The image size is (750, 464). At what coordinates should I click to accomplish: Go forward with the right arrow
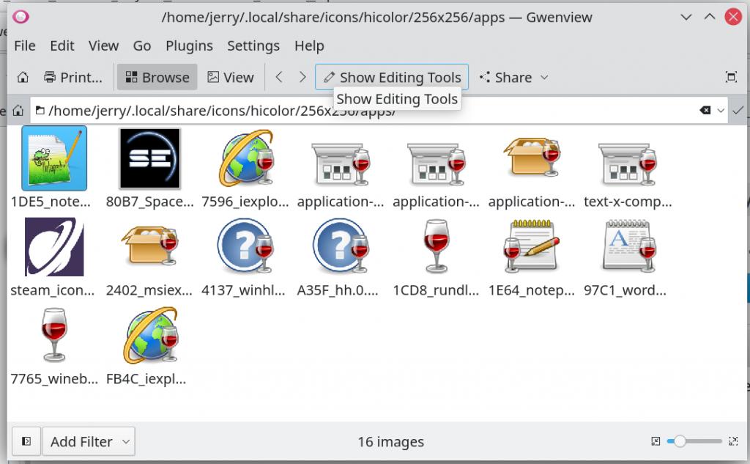coord(302,77)
